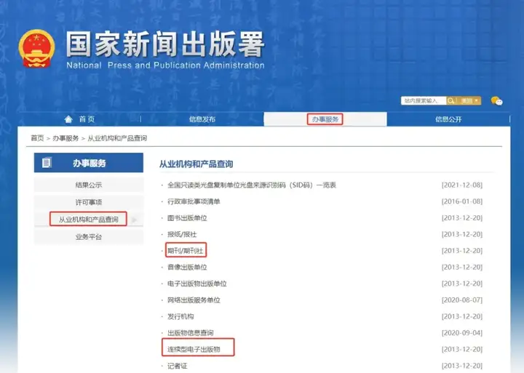The height and width of the screenshot is (373, 524).
Task: Open the 图书出版单位 link
Action: click(x=187, y=218)
